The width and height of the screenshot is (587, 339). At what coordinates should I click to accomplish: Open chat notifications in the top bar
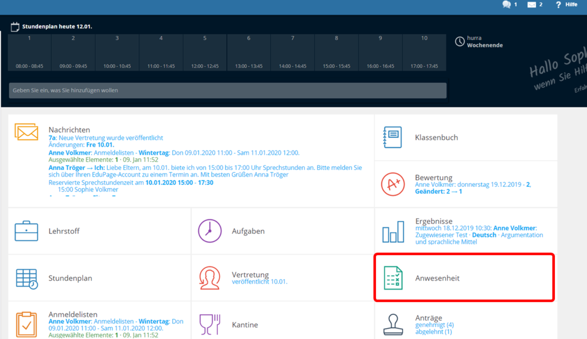[x=509, y=4]
